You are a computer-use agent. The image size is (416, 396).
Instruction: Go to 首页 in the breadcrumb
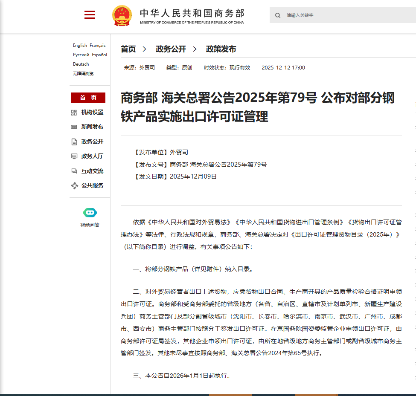[x=128, y=49]
